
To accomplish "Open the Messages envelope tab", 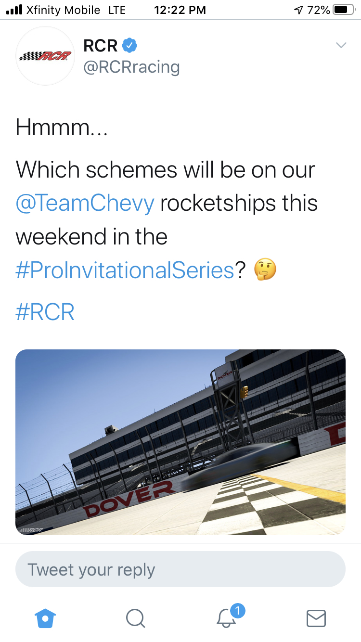I will click(316, 618).
